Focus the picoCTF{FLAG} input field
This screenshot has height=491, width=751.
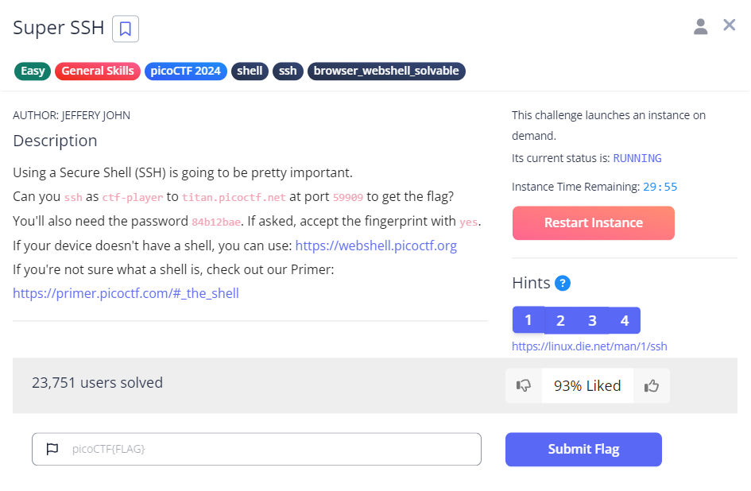click(x=270, y=449)
